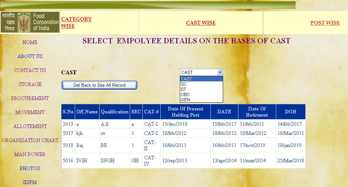Click the S.No column header
This screenshot has width=348, height=187.
tap(68, 112)
